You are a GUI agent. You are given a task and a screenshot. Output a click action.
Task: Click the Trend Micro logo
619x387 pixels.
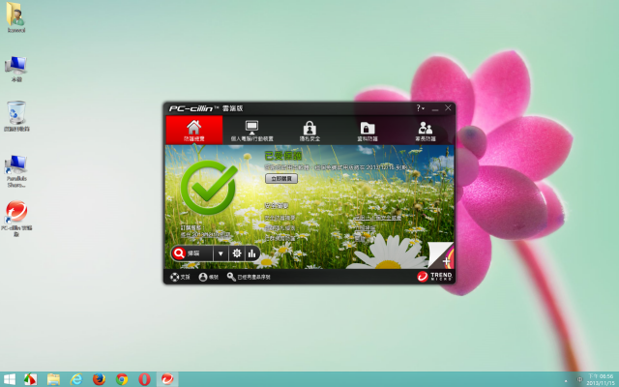pos(434,277)
